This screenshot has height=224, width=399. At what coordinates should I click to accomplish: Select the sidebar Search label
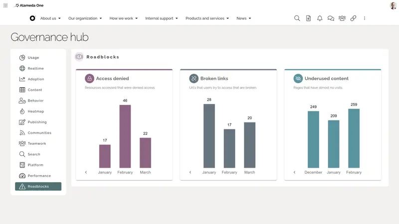tap(34, 154)
